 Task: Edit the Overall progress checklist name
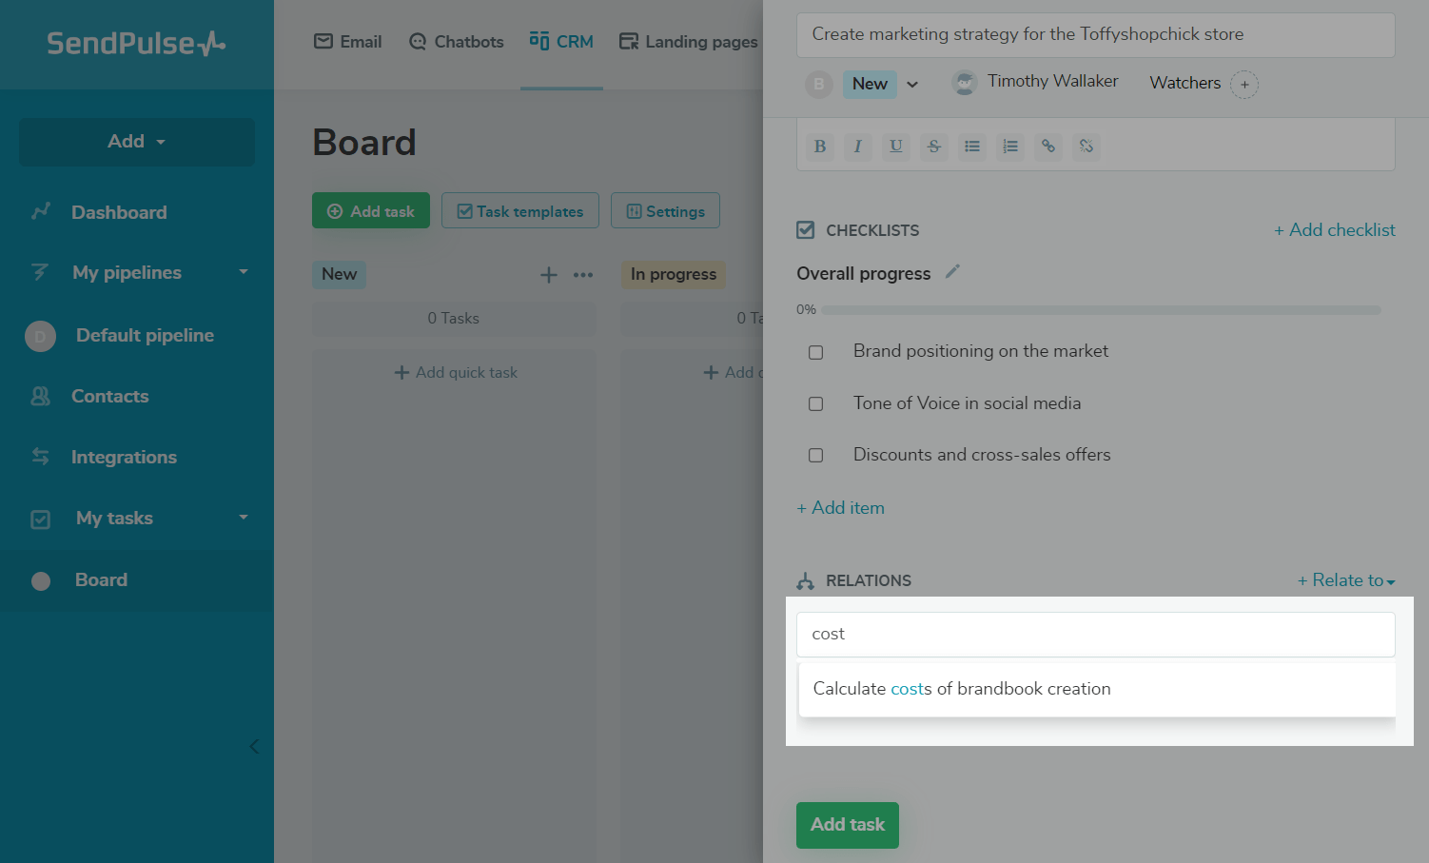coord(952,272)
